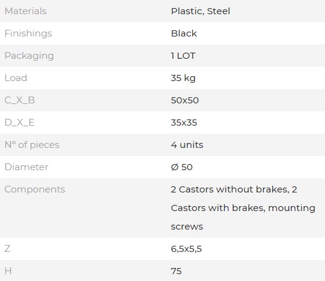Click the Diameter label
325x281 pixels.
[27, 167]
